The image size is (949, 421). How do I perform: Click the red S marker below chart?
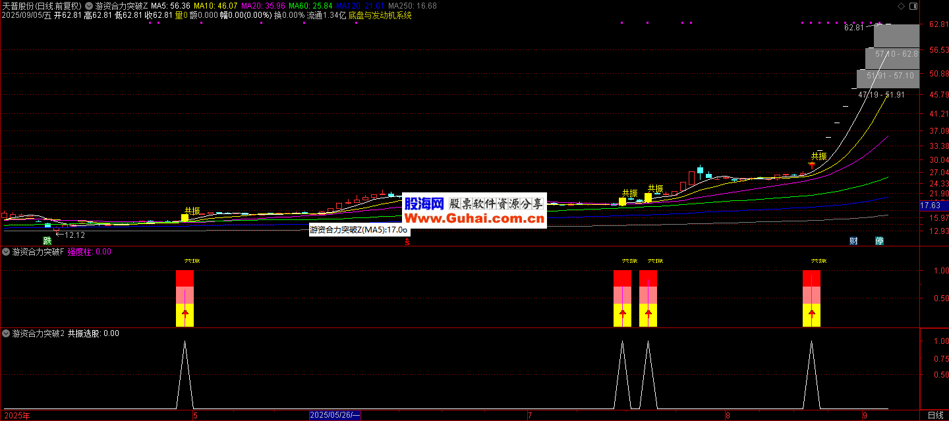[x=407, y=242]
